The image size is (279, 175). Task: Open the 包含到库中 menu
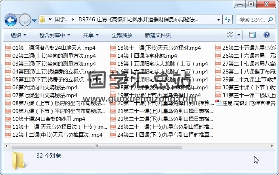pyautogui.click(x=55, y=35)
